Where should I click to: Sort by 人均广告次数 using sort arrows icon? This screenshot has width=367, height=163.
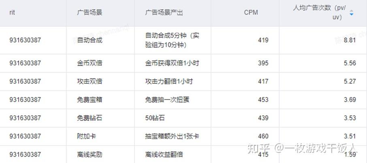click(x=351, y=13)
